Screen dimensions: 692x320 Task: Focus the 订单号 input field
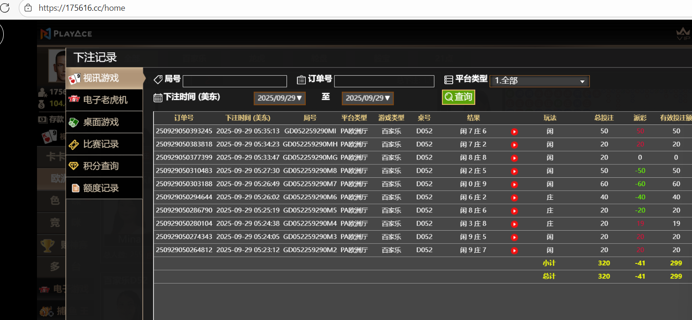(x=384, y=81)
